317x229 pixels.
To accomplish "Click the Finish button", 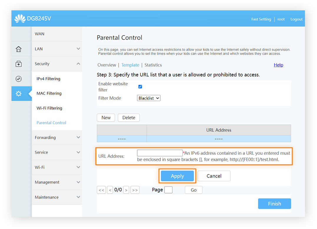I will [274, 203].
